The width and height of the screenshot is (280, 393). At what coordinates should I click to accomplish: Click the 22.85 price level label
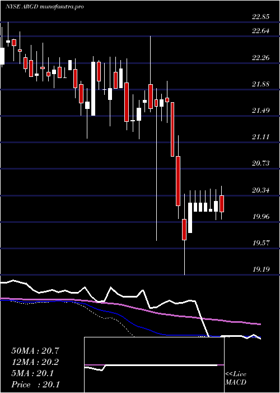click(x=261, y=17)
